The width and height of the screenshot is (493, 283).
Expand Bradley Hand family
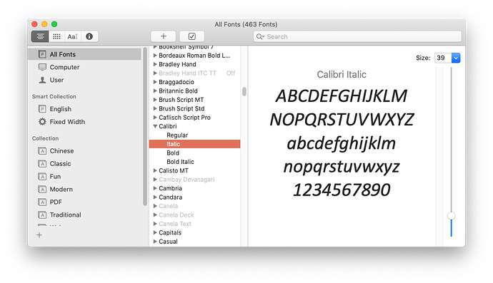pos(155,64)
